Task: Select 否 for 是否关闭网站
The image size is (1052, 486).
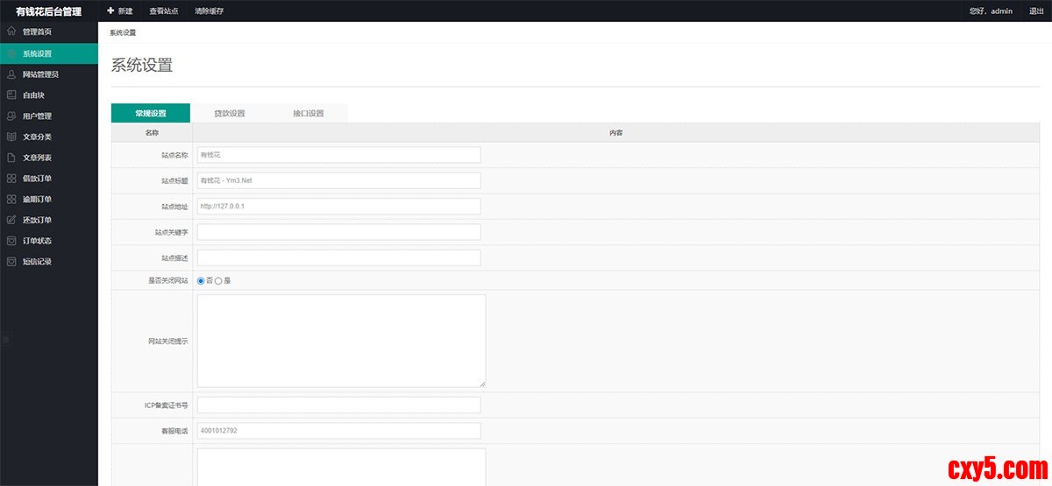Action: 201,281
